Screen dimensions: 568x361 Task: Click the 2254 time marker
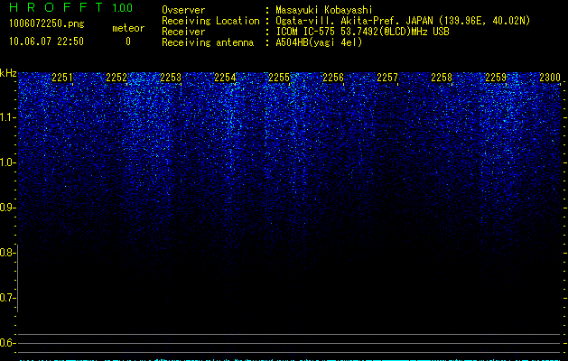(225, 78)
